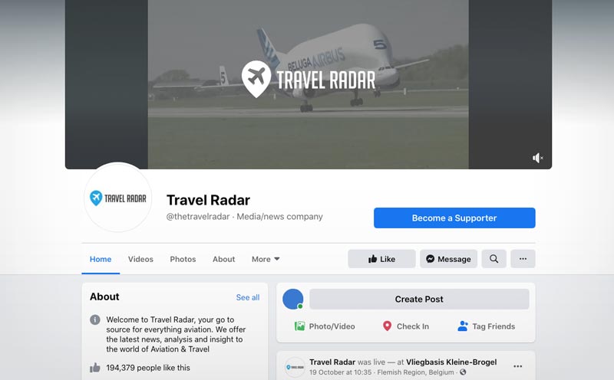Unmute the cover video sound
614x380 pixels.
pos(538,158)
